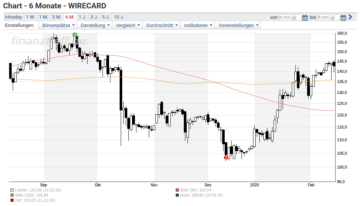Viewport: 360px width, 206px height.
Task: Open the 'bis' date calendar picker icon
Action: pyautogui.click(x=343, y=17)
